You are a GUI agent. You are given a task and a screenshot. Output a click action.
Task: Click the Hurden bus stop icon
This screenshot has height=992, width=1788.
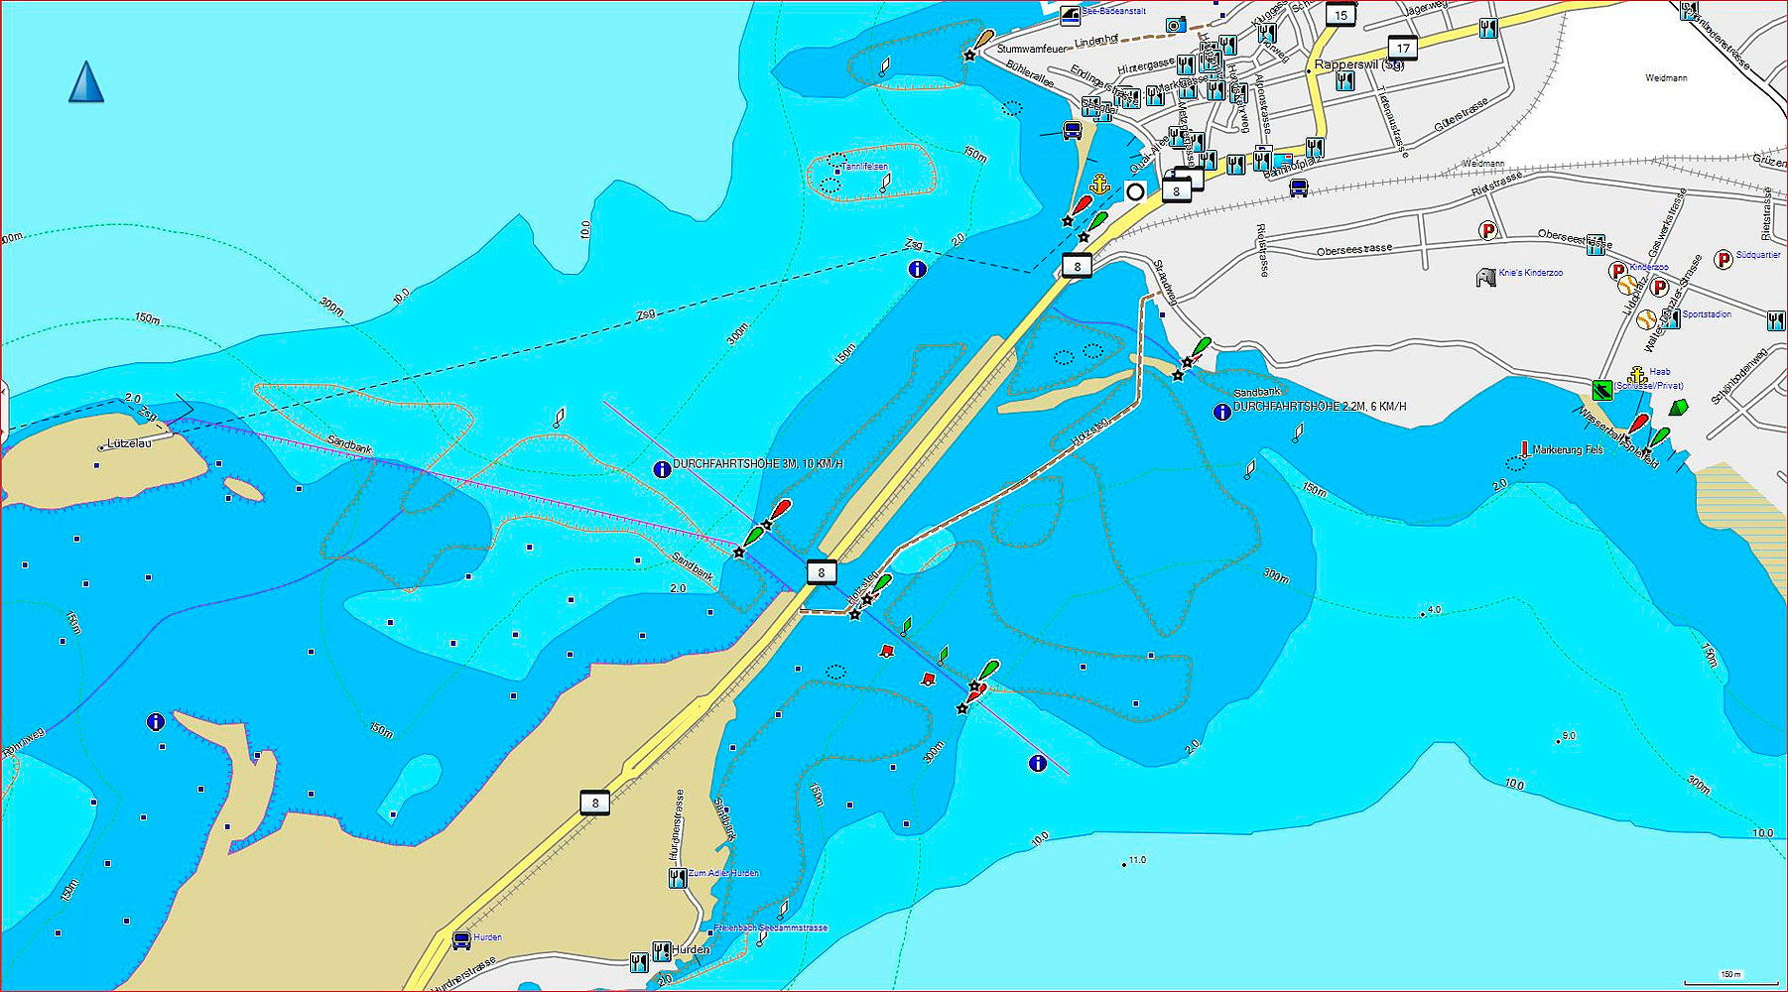[x=460, y=938]
